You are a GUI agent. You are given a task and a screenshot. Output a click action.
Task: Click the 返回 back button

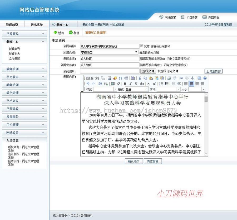pos(59,33)
